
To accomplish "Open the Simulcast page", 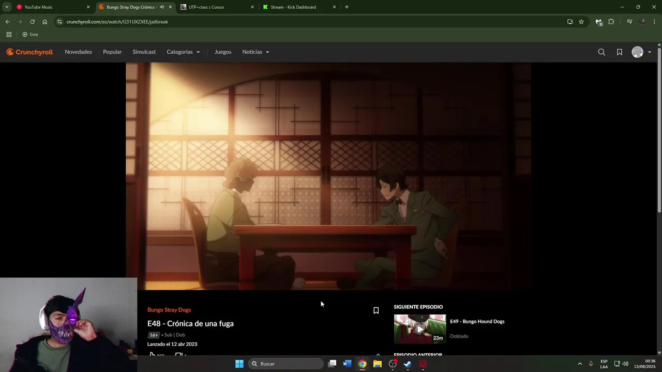I will pyautogui.click(x=144, y=52).
